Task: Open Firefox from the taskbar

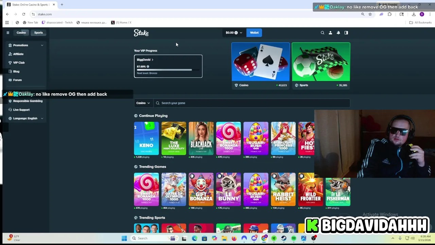Action: click(x=234, y=238)
